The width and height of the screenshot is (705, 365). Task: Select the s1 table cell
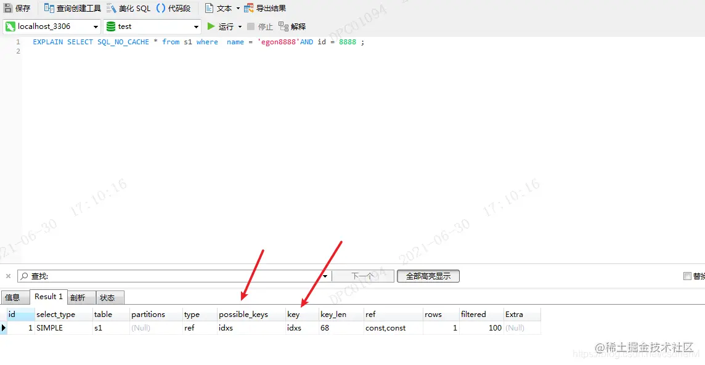coord(111,327)
